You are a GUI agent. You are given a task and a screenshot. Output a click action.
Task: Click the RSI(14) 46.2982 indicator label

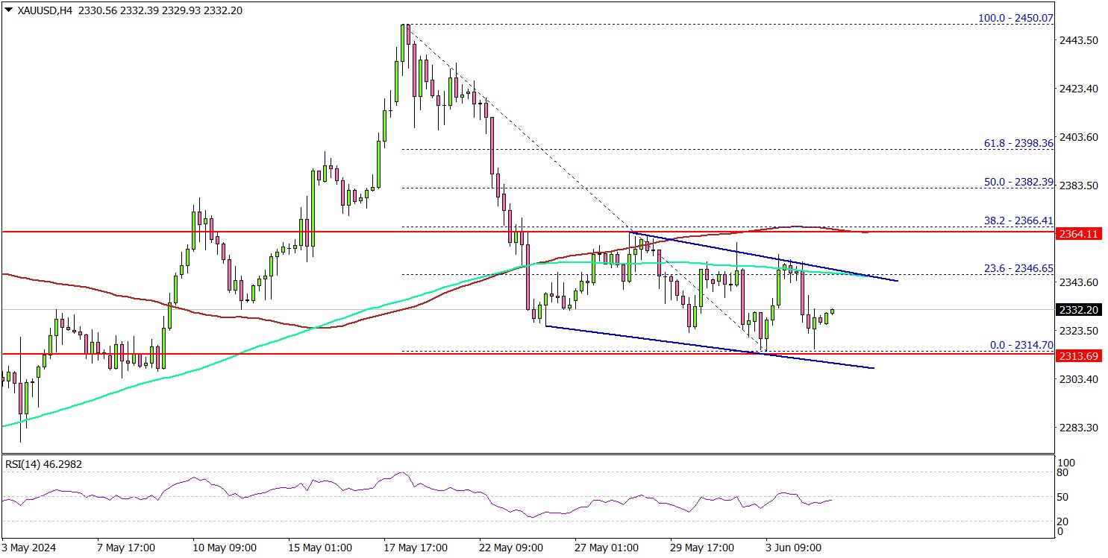tap(43, 464)
